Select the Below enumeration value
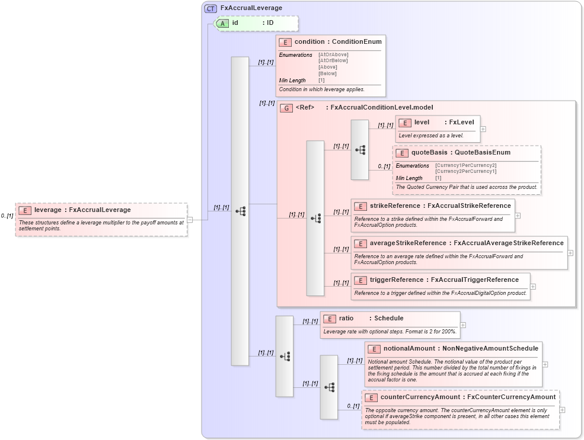 coord(327,73)
